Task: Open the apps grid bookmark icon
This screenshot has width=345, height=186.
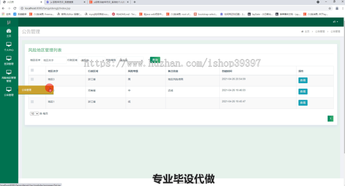Action: 3,14
